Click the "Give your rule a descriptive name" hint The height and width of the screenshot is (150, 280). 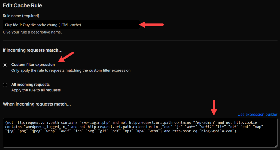coord(32,32)
